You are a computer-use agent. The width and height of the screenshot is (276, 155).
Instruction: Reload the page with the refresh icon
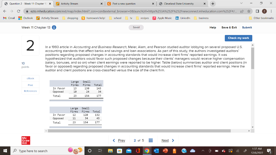[x=19, y=11]
